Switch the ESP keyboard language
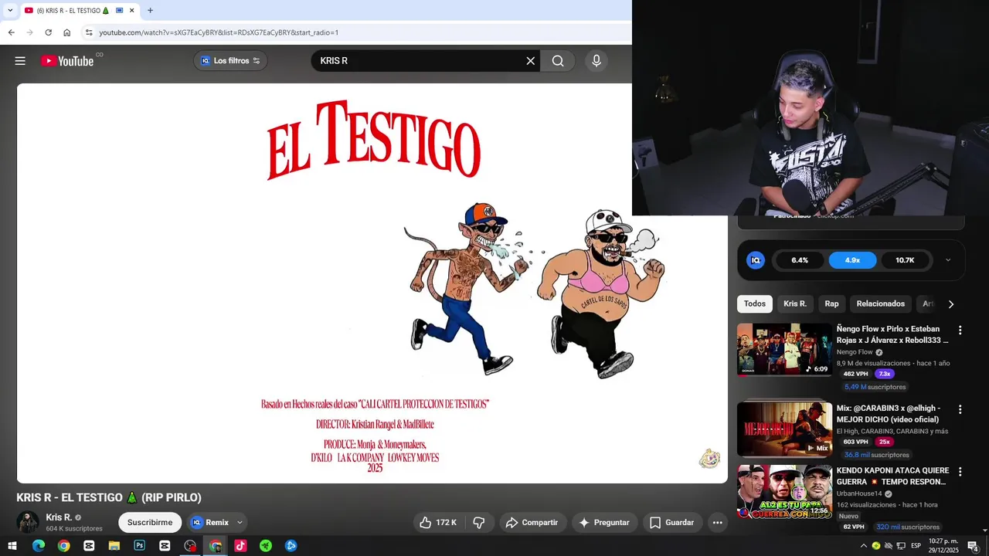 916,546
